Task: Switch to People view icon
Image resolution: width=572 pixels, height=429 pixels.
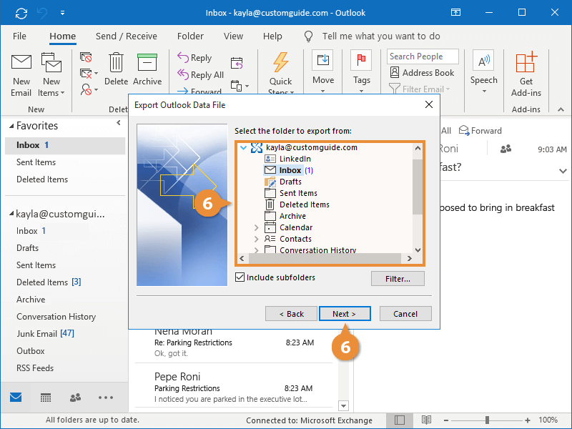Action: click(76, 398)
